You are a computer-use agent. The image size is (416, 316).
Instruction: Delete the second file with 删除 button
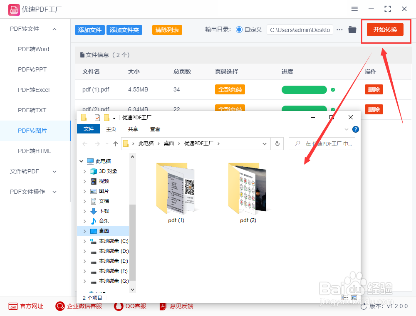point(374,109)
